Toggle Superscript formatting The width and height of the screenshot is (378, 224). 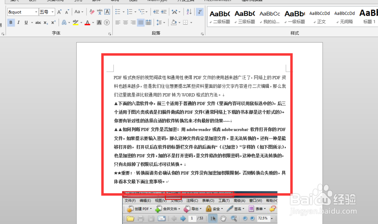point(53,23)
